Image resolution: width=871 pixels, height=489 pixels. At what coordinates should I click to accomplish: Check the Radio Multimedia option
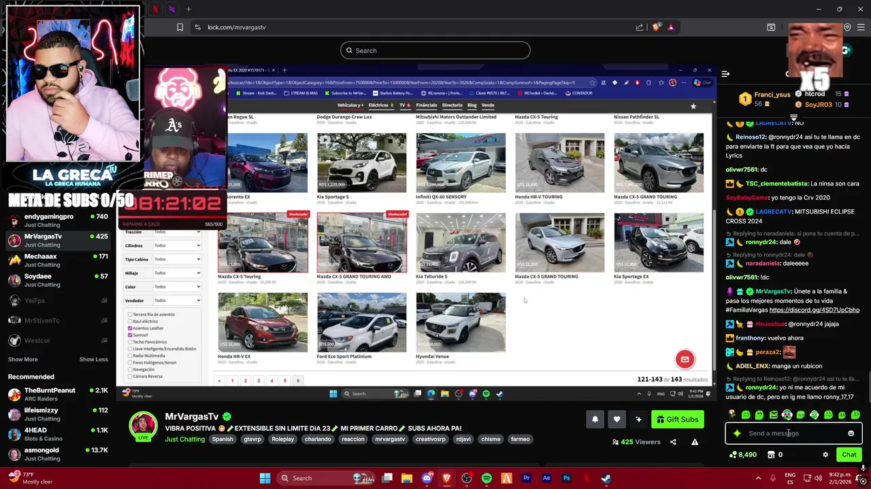[130, 355]
